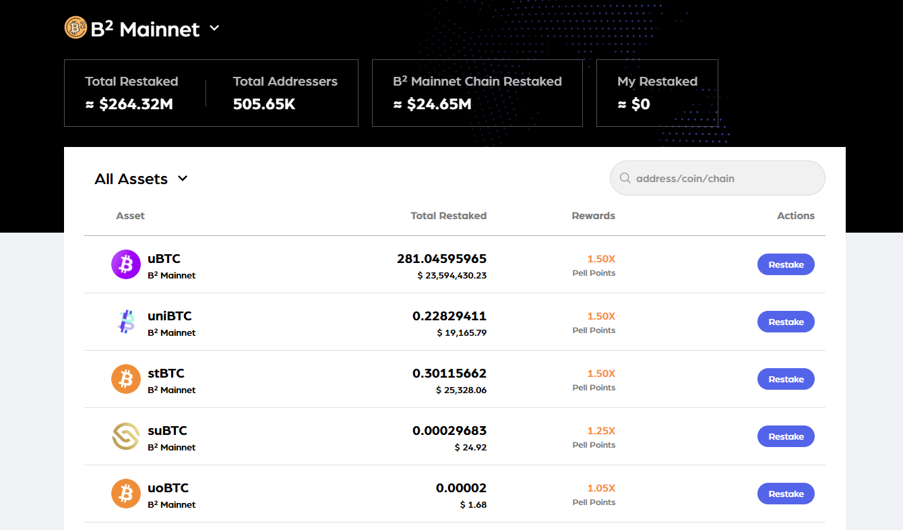903x530 pixels.
Task: Click the 0.30115662 restaked amount
Action: [x=449, y=374]
